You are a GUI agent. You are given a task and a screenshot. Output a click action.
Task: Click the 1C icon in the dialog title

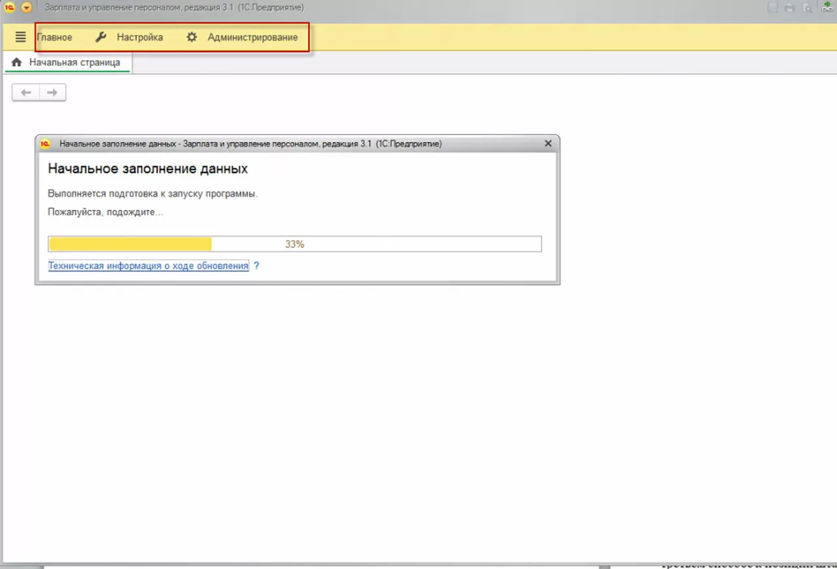[46, 144]
